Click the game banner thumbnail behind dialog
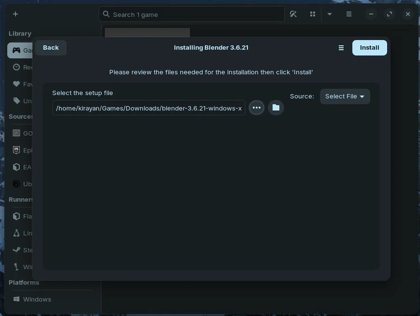Image resolution: width=420 pixels, height=316 pixels. 147,32
